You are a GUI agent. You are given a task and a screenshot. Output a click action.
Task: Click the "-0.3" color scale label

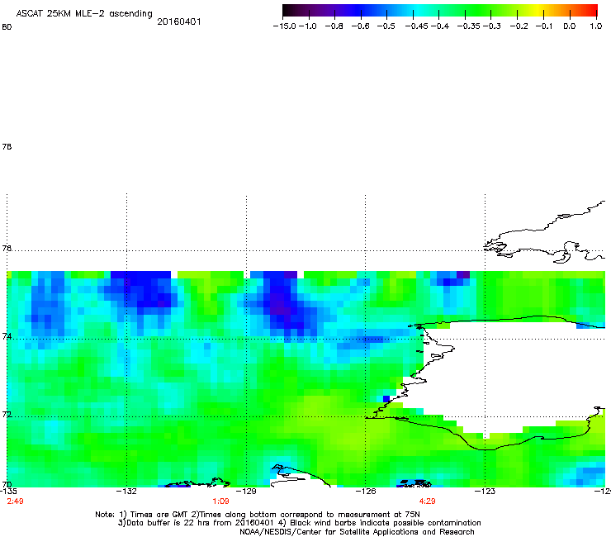coord(492,26)
